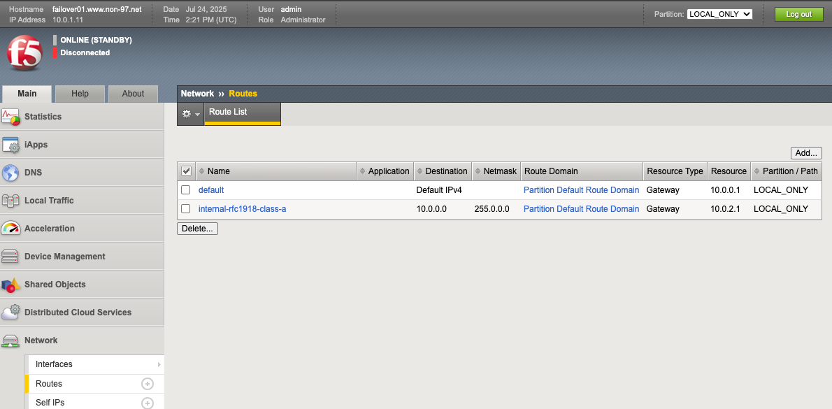Open the gear settings menu beside Route List
Viewport: 832px width, 409px height.
point(190,114)
